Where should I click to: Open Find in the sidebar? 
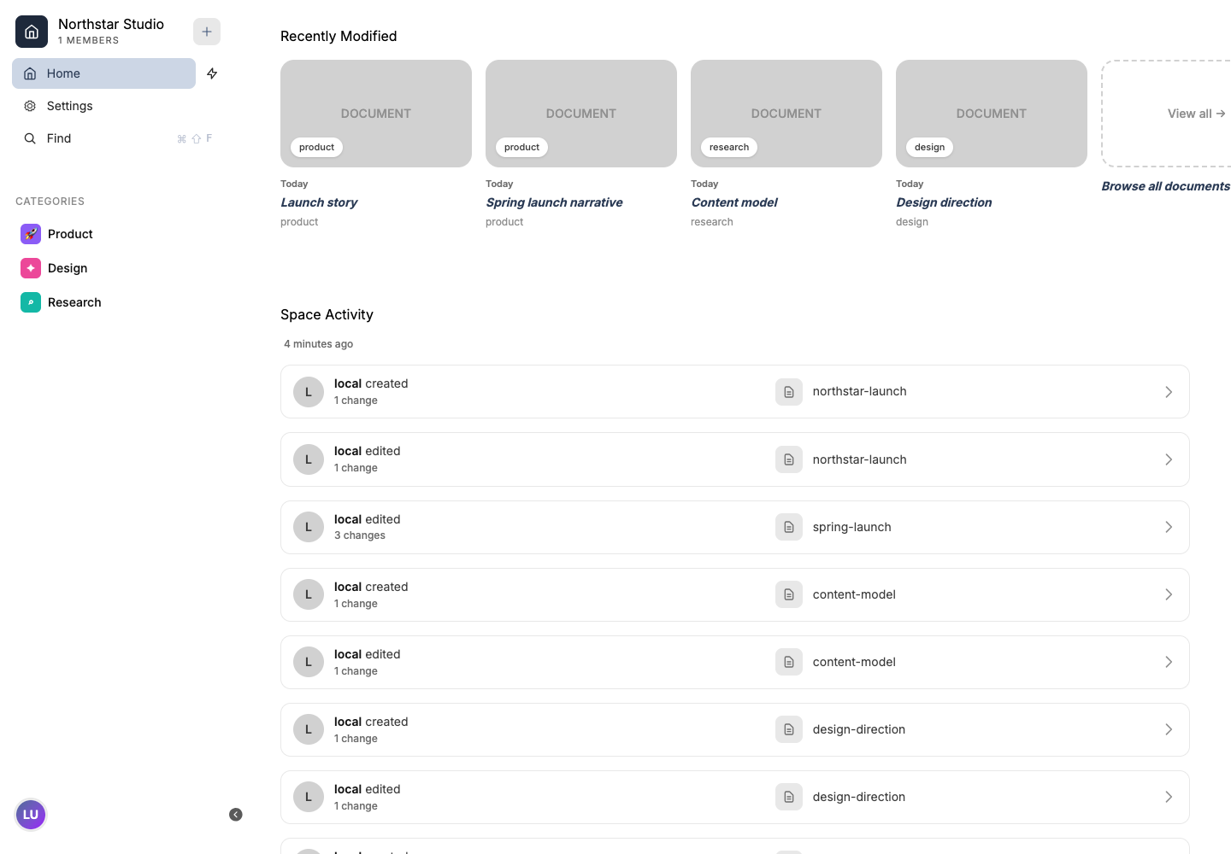coord(116,138)
